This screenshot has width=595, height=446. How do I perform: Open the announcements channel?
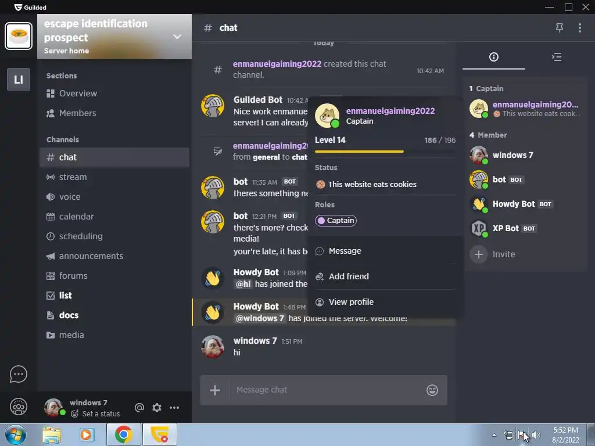point(114,256)
